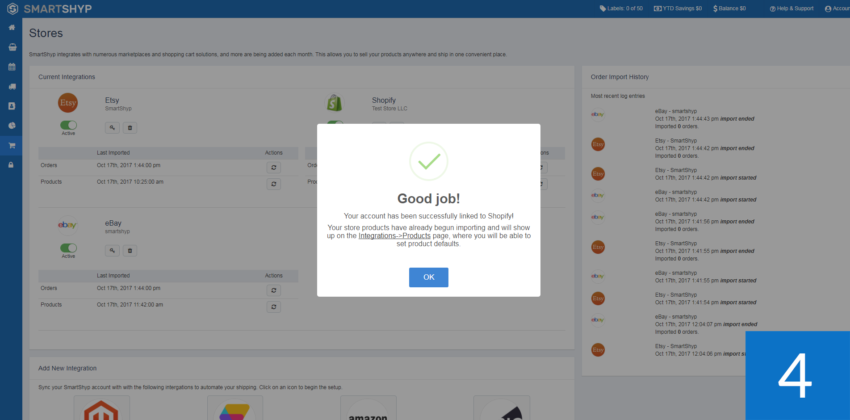Image resolution: width=850 pixels, height=420 pixels.
Task: Open Help & Support in header
Action: [791, 8]
